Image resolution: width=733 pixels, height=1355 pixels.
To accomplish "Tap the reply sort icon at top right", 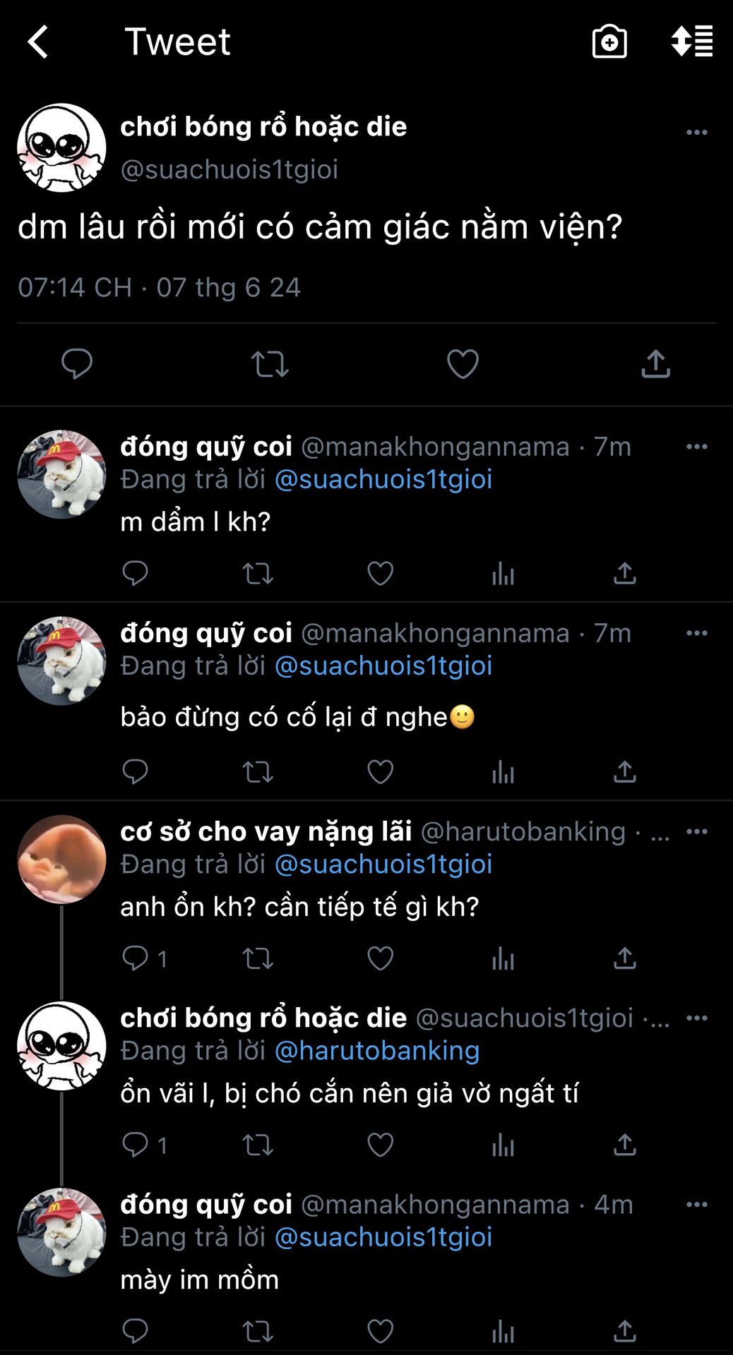I will click(x=691, y=42).
